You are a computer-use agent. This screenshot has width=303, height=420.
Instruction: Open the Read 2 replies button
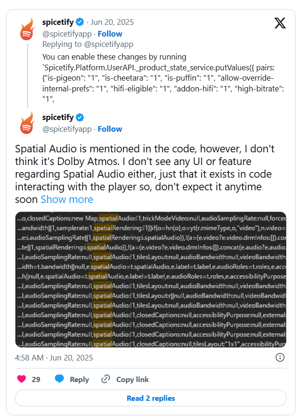click(x=151, y=398)
